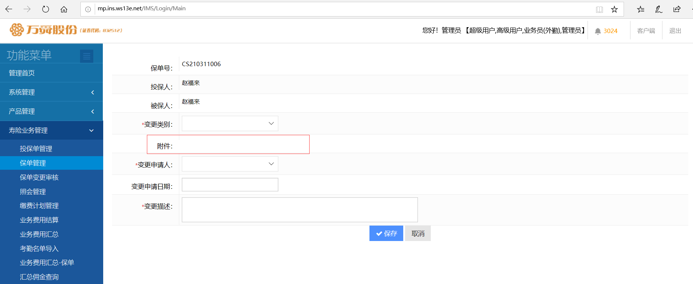Click the add notes pen icon
Screen dimensions: 693x284
[x=659, y=9]
